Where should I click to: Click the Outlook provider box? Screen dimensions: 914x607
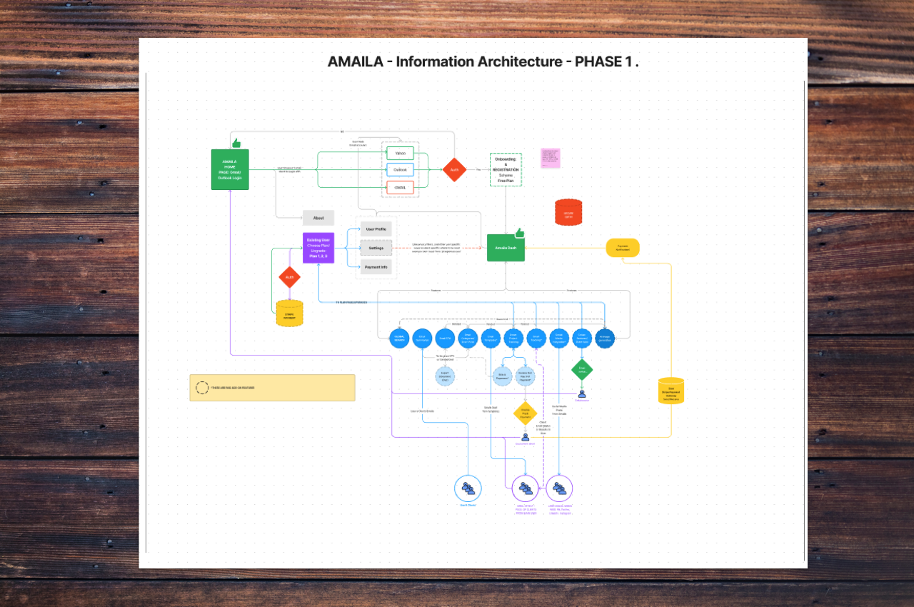tap(400, 170)
